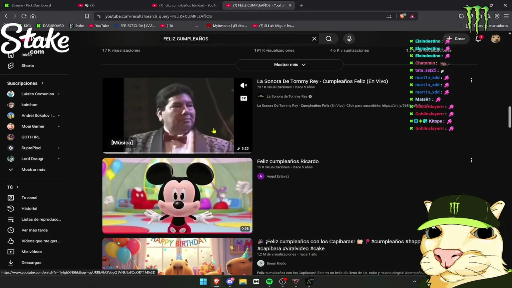Visit Boom Kiddo channel
512x288 pixels.
(x=276, y=264)
